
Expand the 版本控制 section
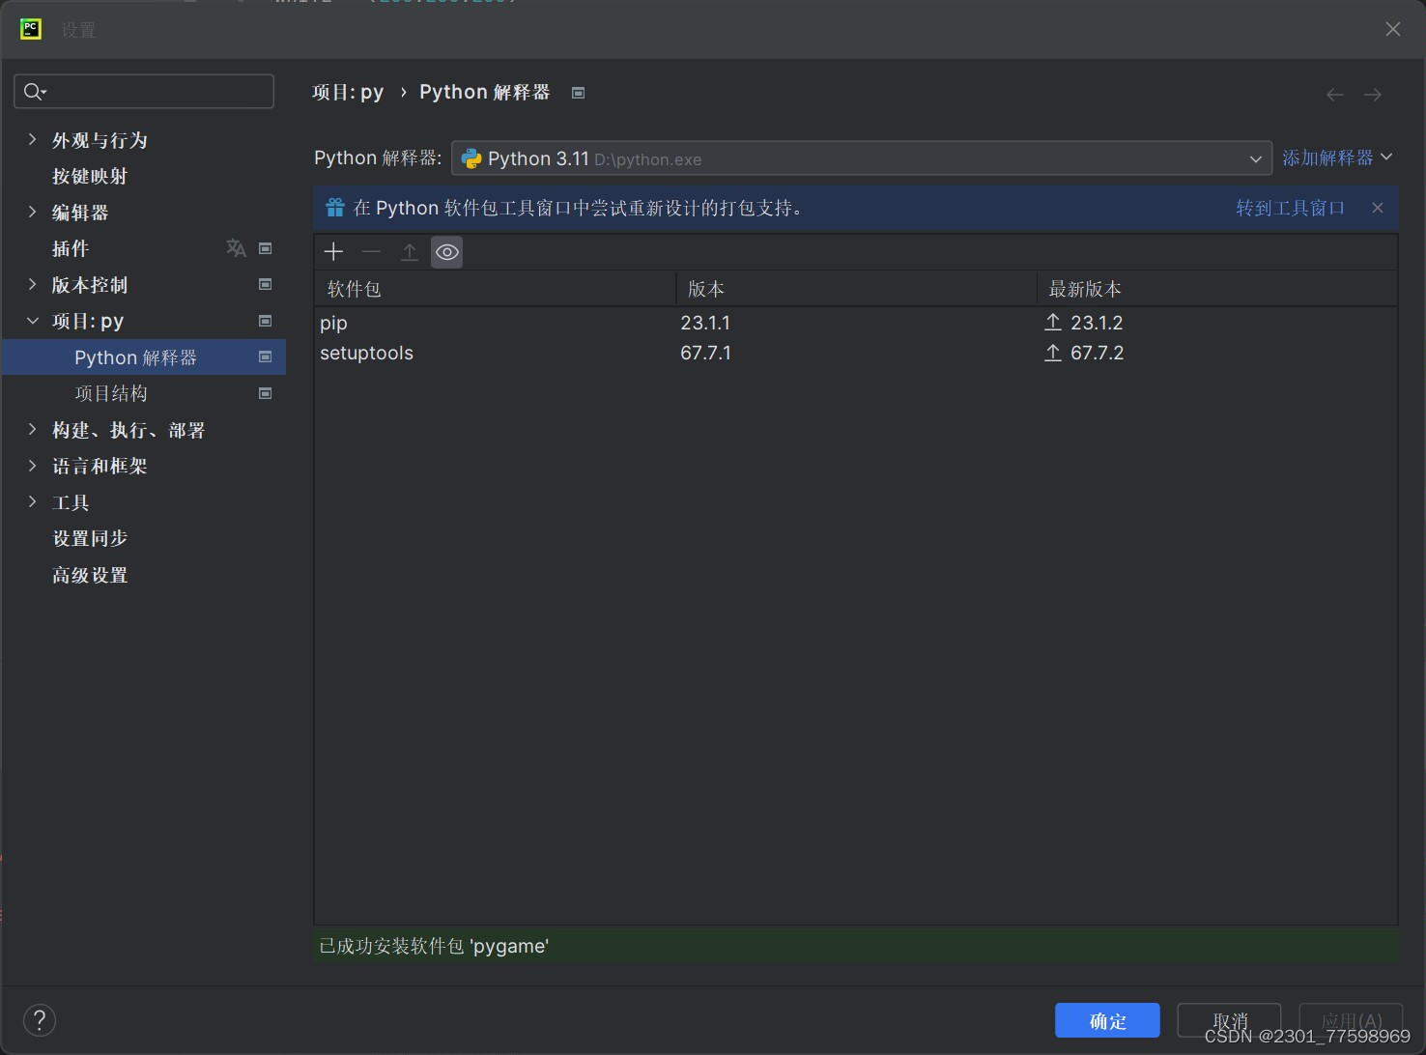(32, 284)
